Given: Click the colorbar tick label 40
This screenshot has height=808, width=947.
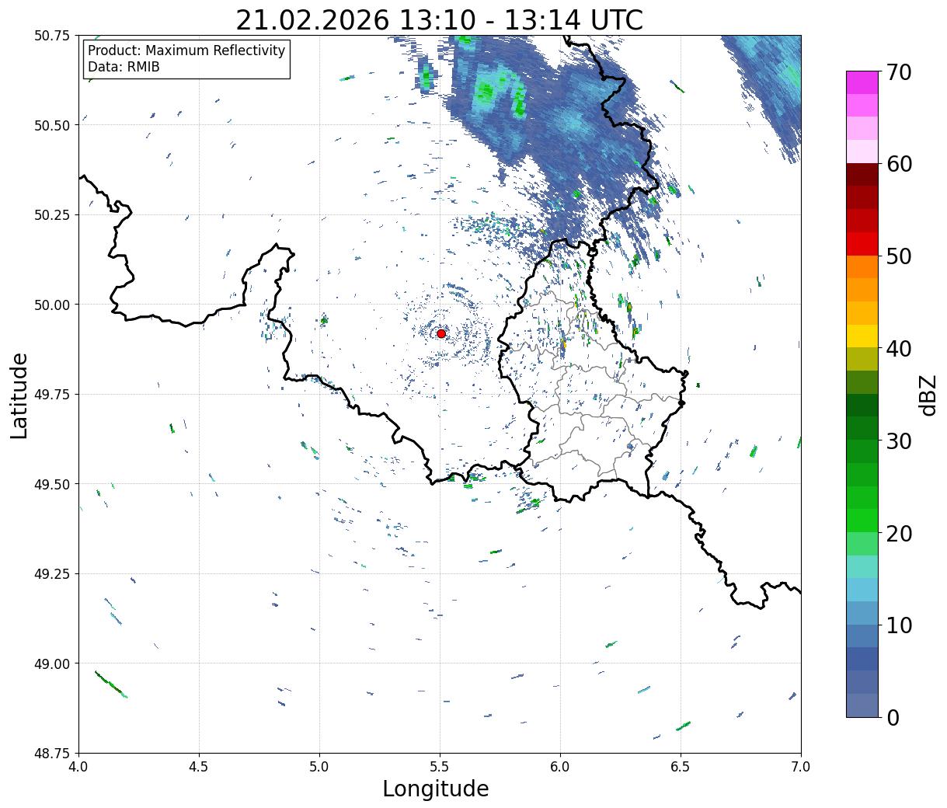Looking at the screenshot, I should pyautogui.click(x=899, y=349).
